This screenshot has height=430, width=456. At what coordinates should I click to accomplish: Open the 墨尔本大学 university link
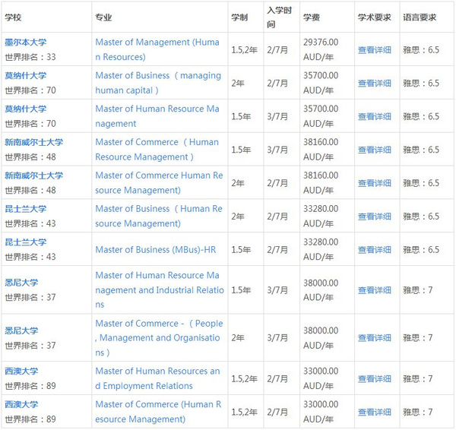26,42
